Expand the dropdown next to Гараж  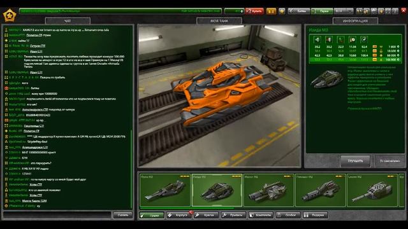coord(344,11)
